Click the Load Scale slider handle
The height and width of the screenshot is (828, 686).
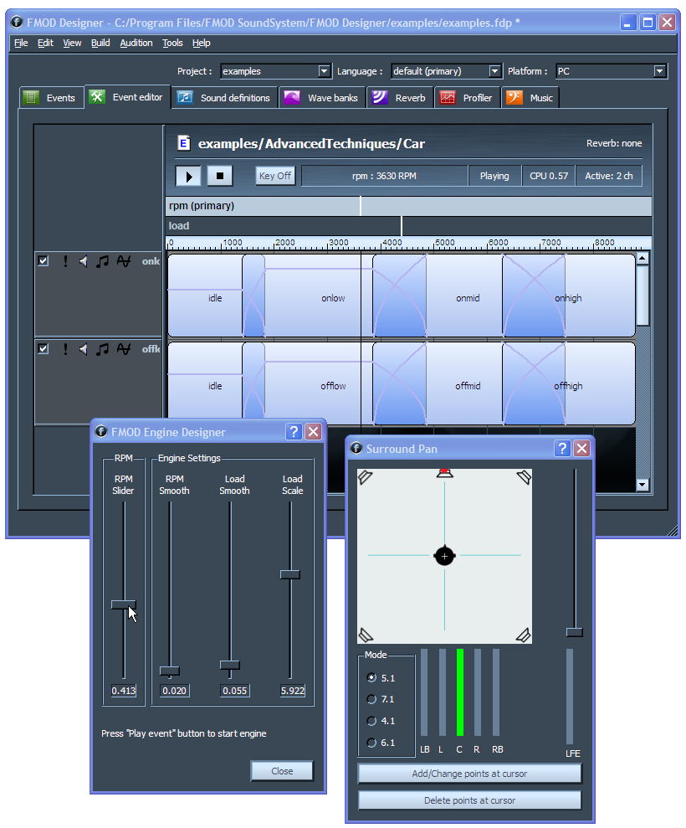(289, 574)
